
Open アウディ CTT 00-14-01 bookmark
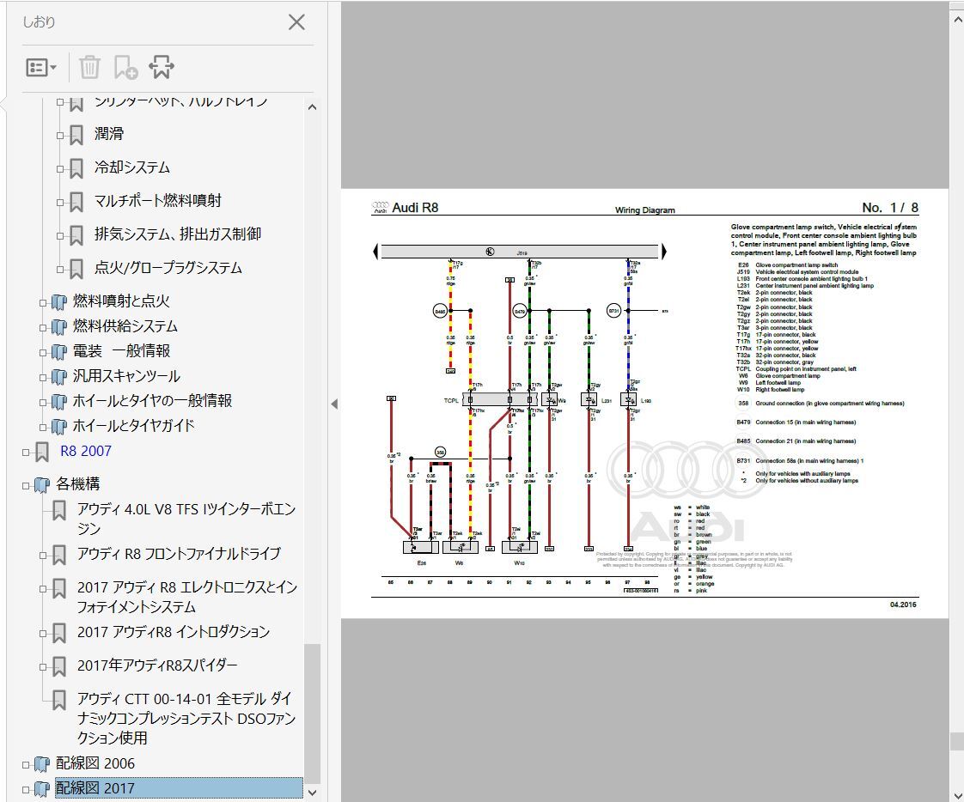point(186,718)
